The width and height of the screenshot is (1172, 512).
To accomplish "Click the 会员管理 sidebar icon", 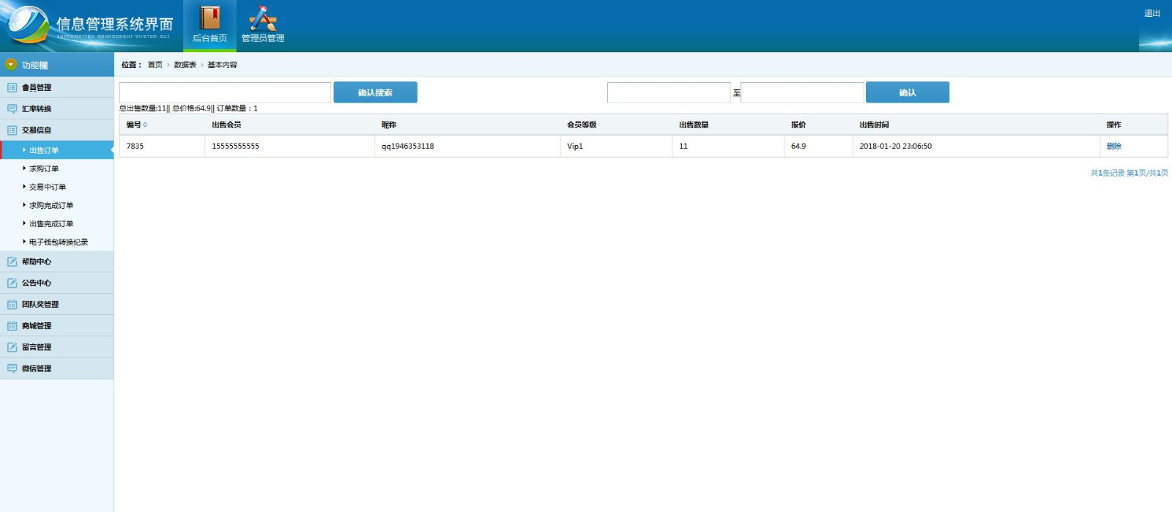I will (x=12, y=88).
